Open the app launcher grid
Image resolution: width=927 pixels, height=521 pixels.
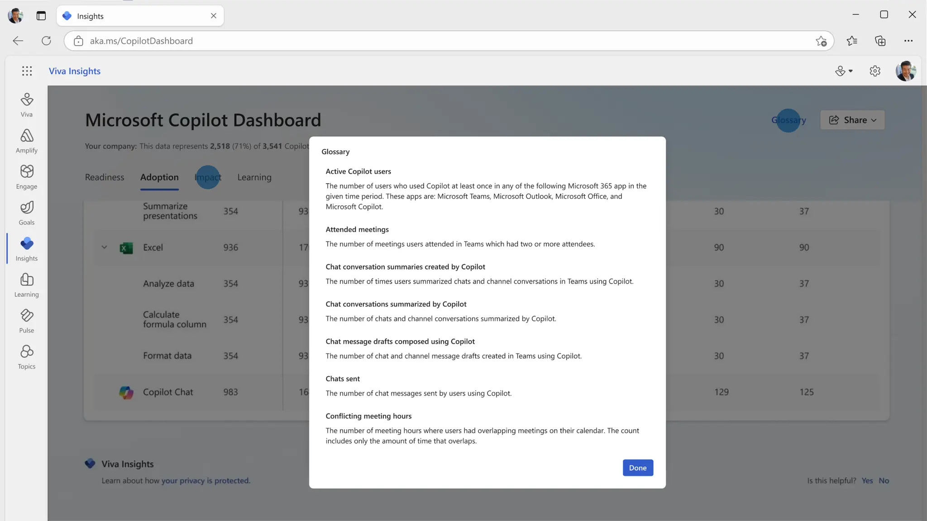(x=27, y=71)
